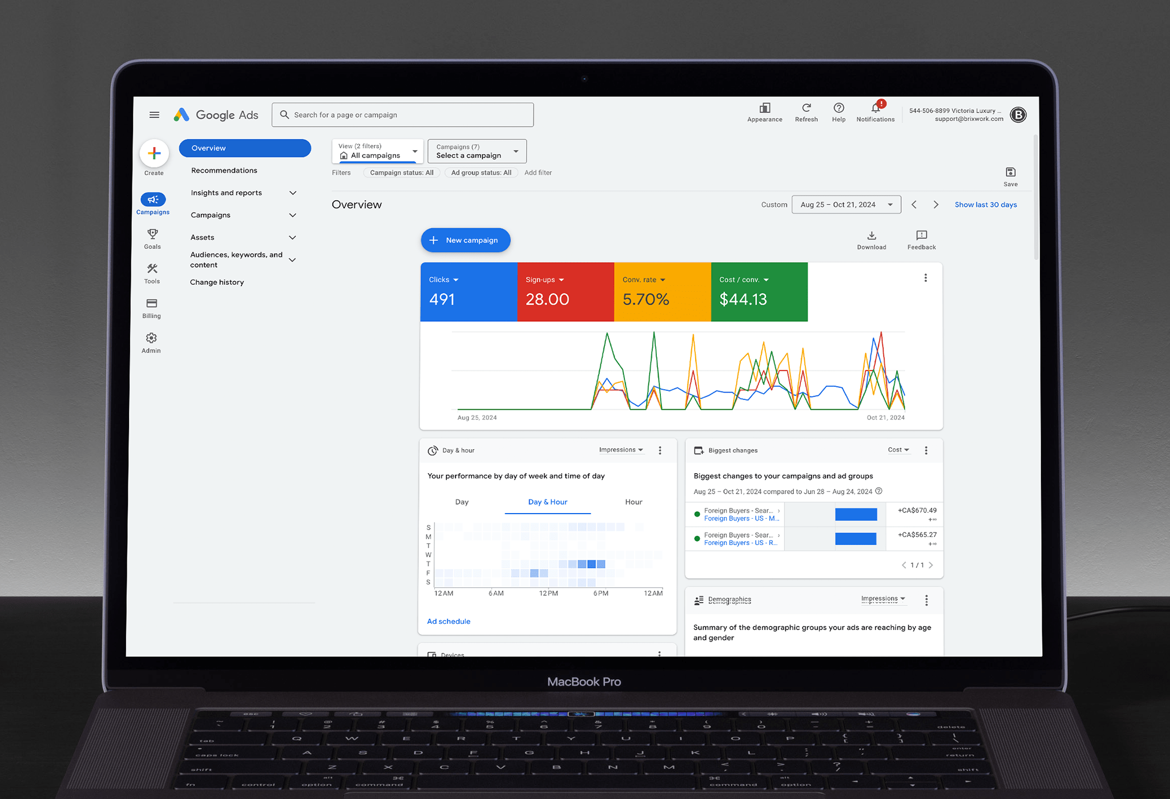Image resolution: width=1170 pixels, height=799 pixels.
Task: Open the Change history page
Action: 217,282
